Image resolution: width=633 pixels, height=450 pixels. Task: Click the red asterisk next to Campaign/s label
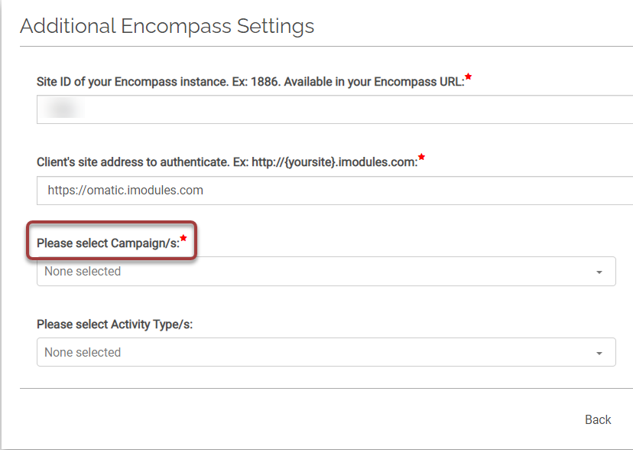tap(183, 239)
